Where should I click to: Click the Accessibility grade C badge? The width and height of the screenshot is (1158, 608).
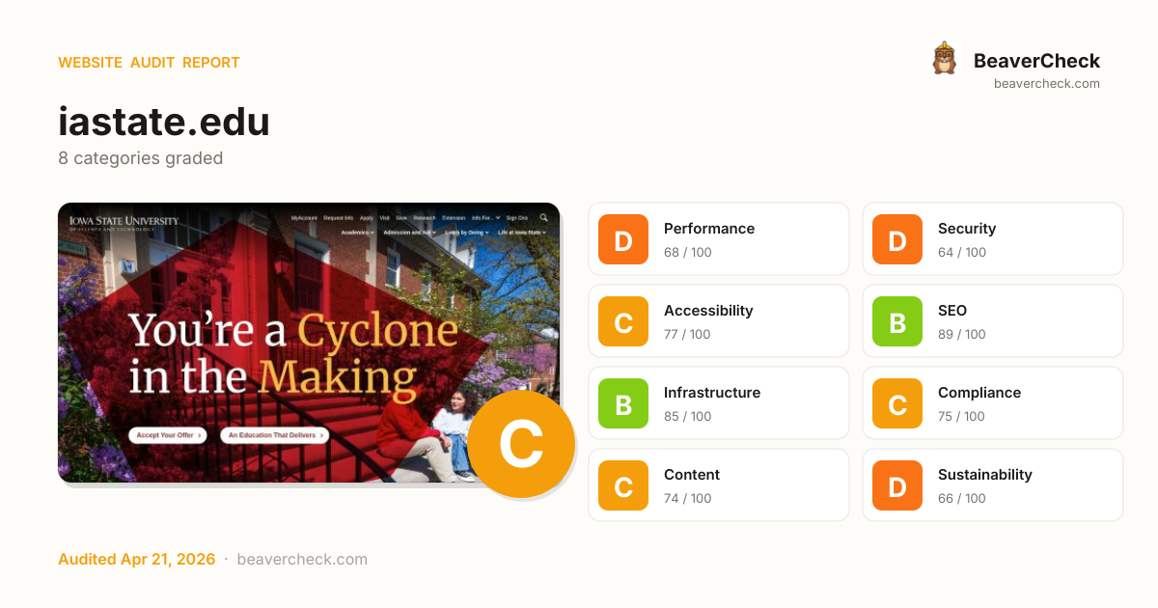point(623,321)
